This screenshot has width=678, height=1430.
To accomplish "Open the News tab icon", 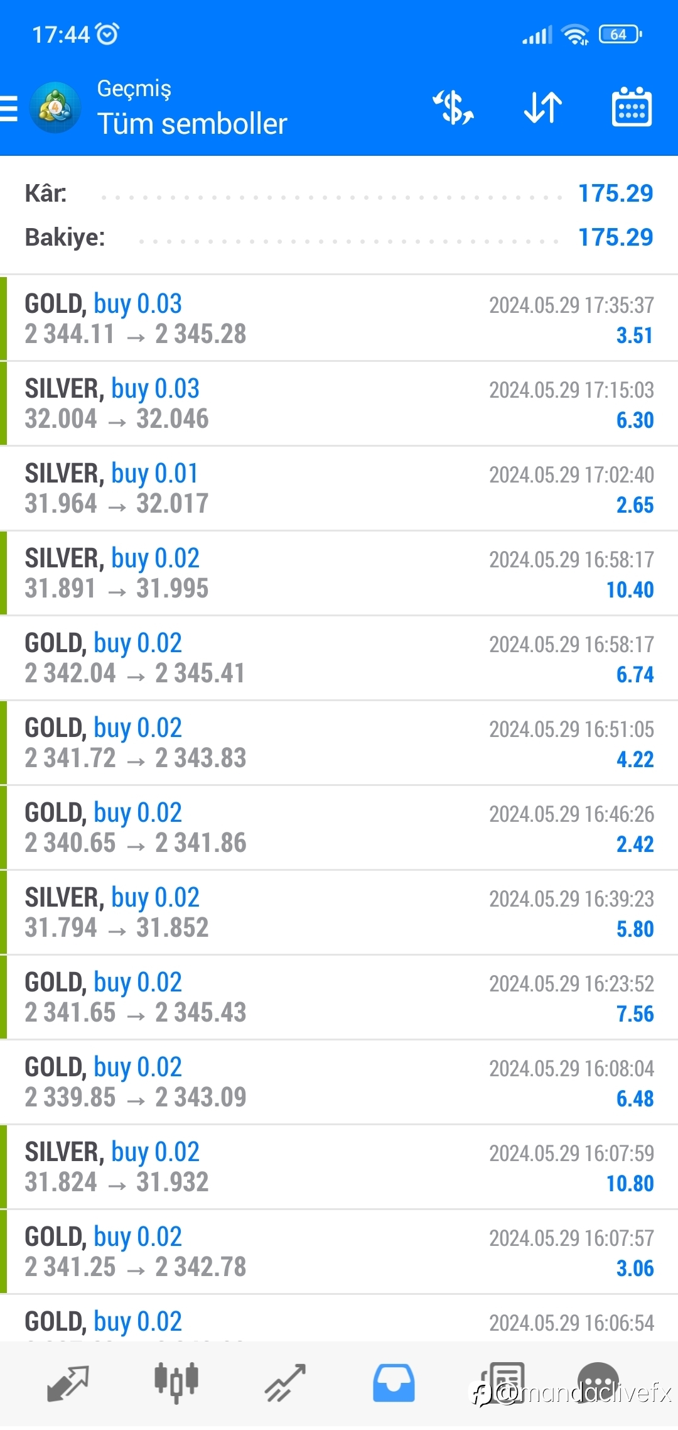I will [x=502, y=1384].
